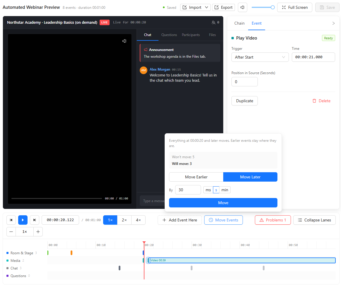Jump to timeline start with skip-back button

(11, 220)
